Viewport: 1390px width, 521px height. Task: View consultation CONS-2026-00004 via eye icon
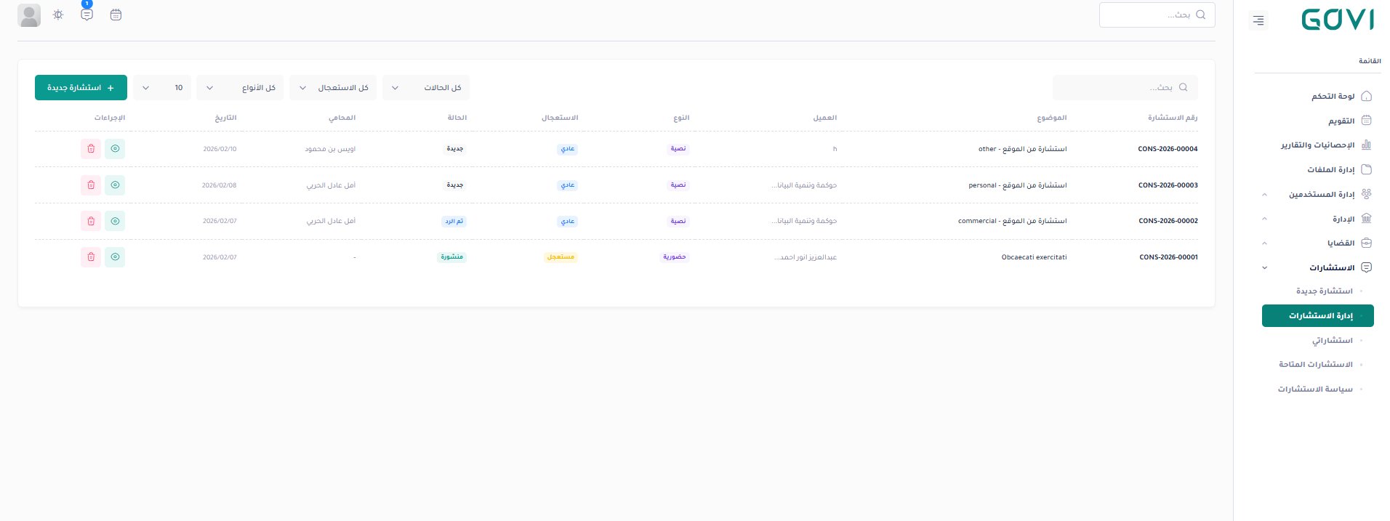click(115, 149)
